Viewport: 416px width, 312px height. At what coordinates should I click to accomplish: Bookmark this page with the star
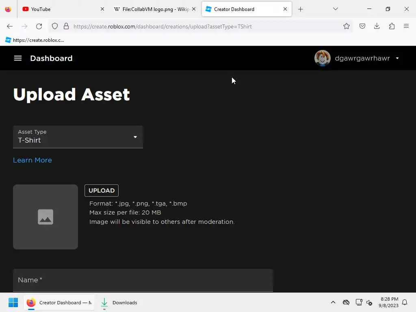346,26
